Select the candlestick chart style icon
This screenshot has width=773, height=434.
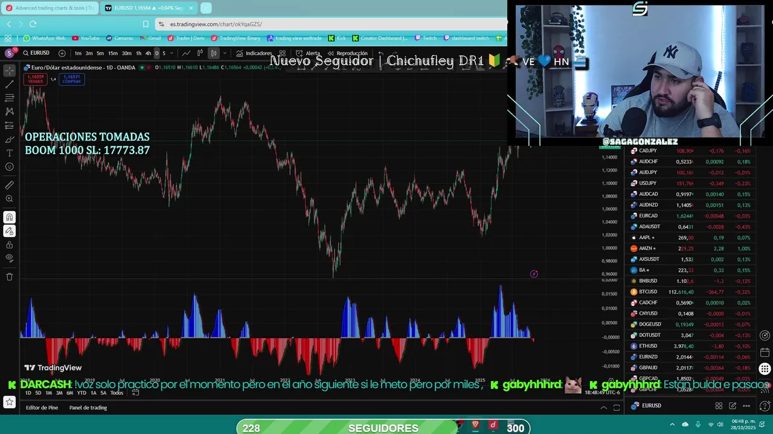click(214, 53)
